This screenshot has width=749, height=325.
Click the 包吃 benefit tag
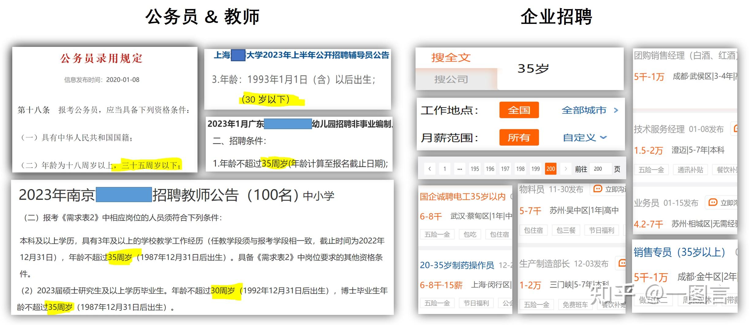pyautogui.click(x=470, y=234)
